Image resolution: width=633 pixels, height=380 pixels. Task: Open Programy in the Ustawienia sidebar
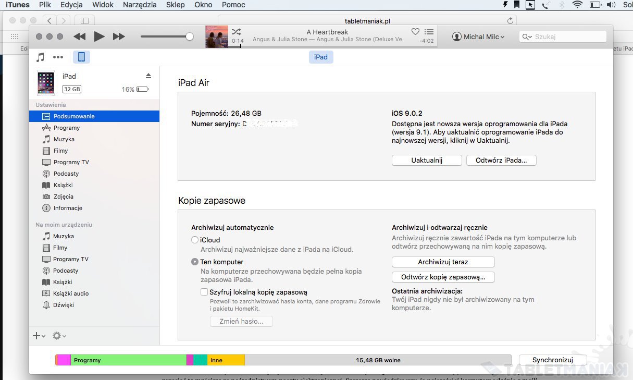[x=66, y=128]
